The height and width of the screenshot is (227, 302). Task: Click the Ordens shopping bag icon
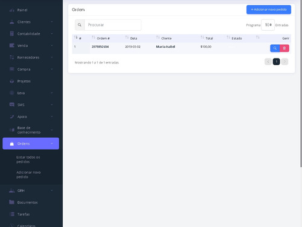tap(12, 144)
